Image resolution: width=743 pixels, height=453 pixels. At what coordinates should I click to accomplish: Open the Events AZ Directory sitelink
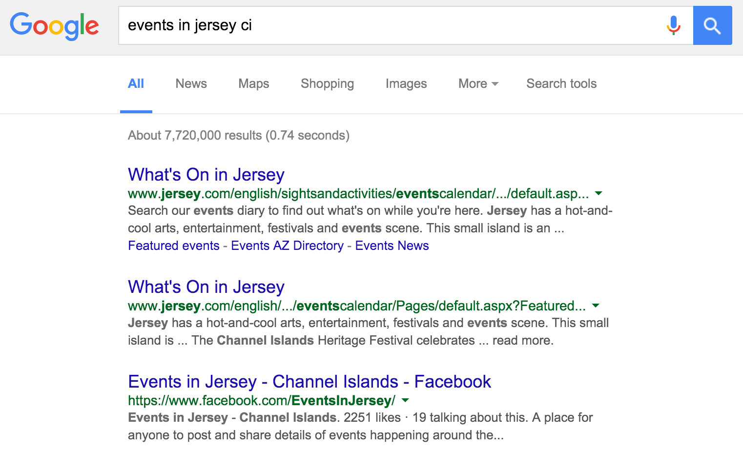click(287, 246)
